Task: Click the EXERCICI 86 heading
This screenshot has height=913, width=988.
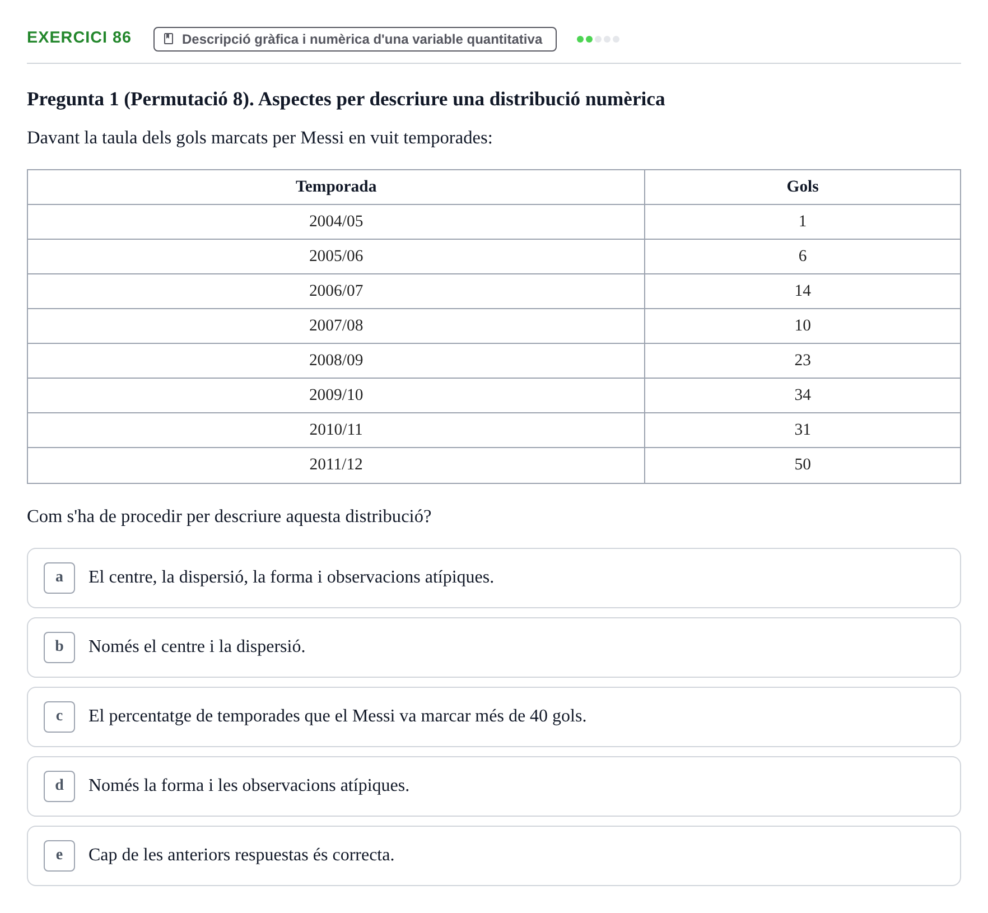Action: 79,38
